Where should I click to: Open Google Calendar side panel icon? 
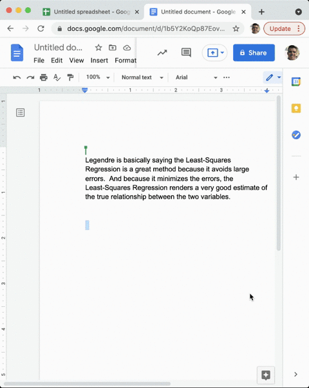pyautogui.click(x=296, y=82)
